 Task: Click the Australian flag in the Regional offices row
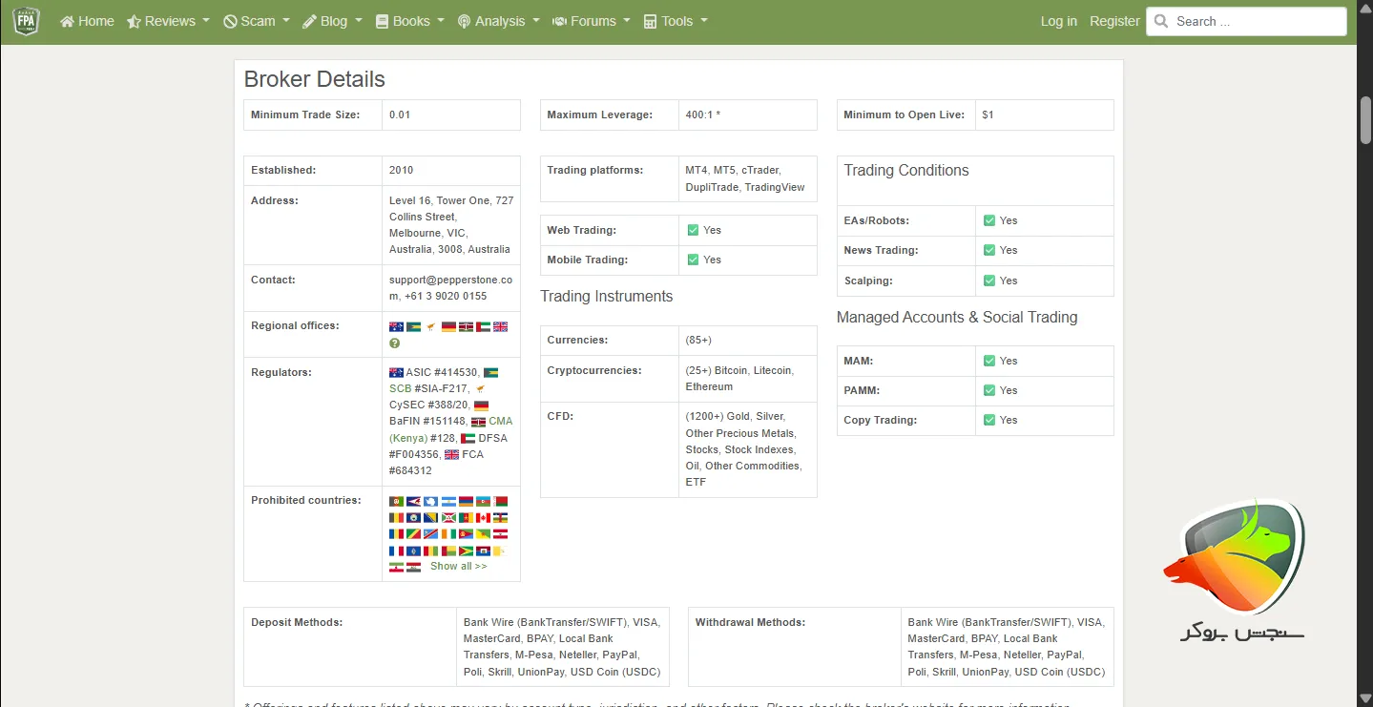pyautogui.click(x=396, y=326)
